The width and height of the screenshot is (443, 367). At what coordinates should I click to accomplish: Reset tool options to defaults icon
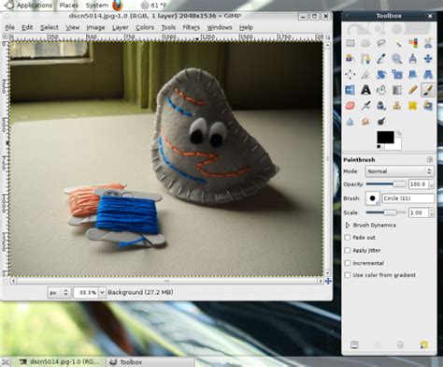click(x=423, y=345)
